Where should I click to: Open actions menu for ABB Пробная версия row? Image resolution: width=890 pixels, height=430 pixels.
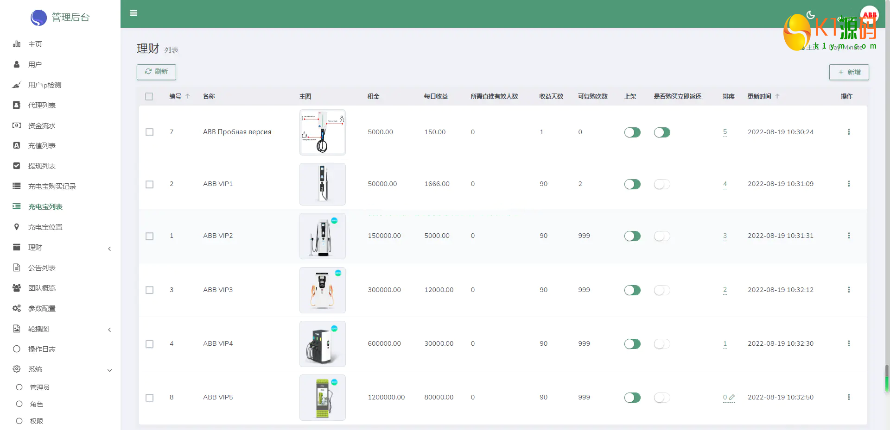coord(849,132)
